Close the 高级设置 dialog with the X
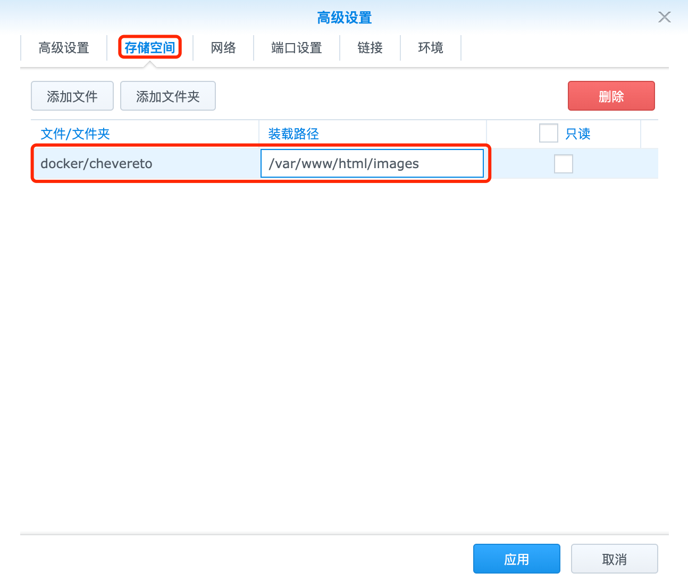Viewport: 688px width, 581px height. click(664, 17)
